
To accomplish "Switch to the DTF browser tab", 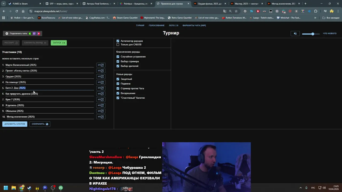I will point(61,4).
